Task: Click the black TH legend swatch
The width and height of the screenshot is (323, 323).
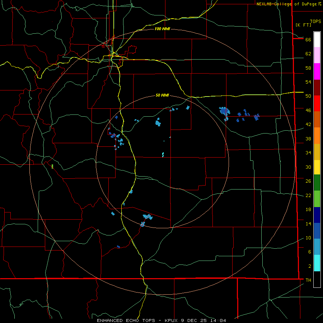Action: 317,279
